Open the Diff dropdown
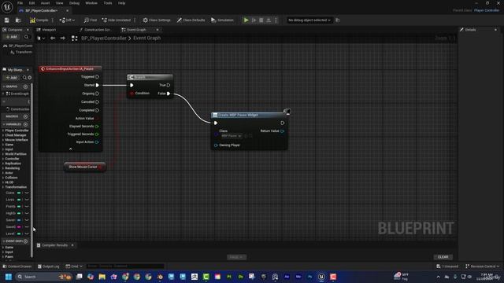Viewport: 504px width, 283px height. 67,20
